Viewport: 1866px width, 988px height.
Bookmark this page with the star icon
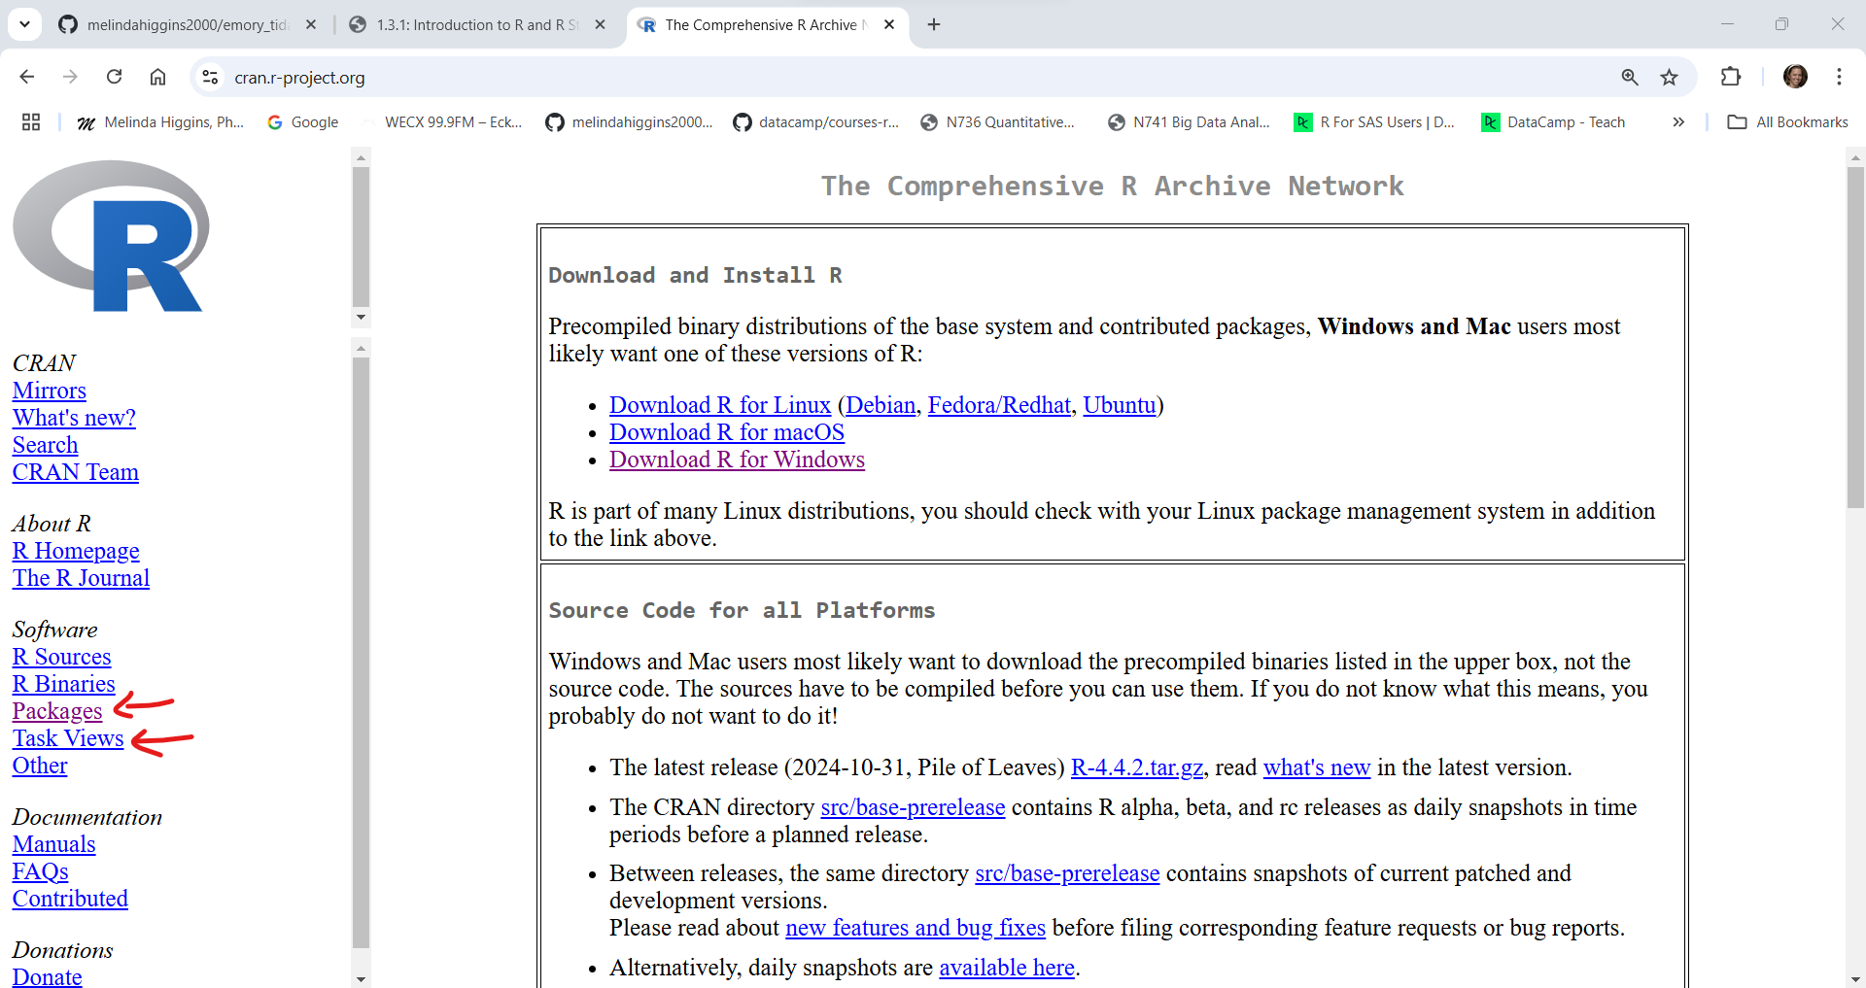[x=1669, y=77]
